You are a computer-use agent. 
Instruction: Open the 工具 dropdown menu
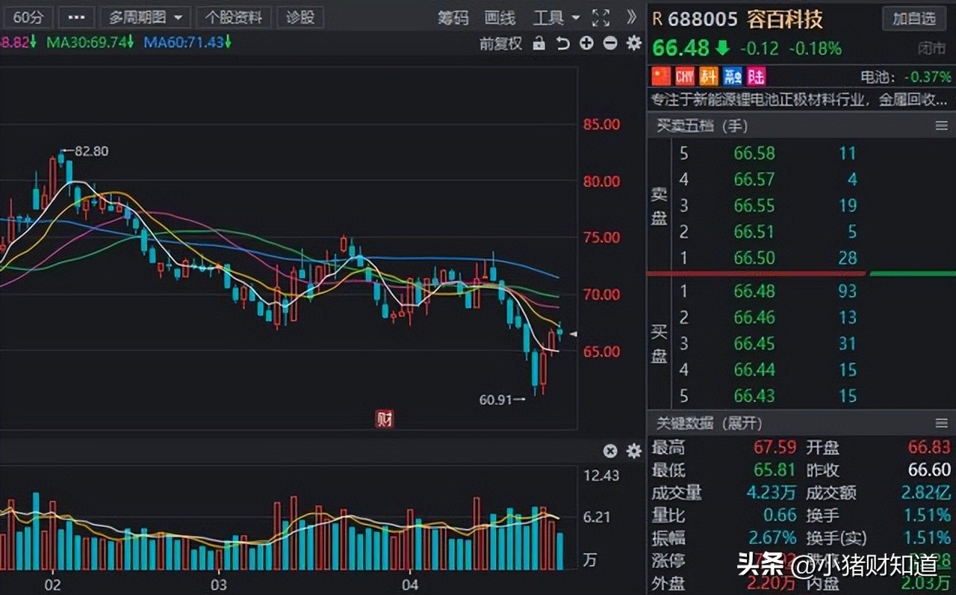click(x=554, y=17)
